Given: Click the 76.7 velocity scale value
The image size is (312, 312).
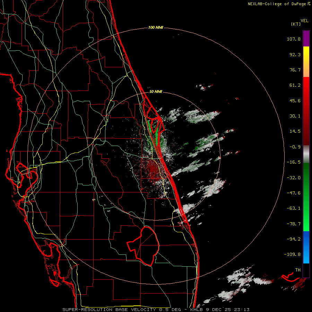Looking at the screenshot, I should pyautogui.click(x=295, y=70).
